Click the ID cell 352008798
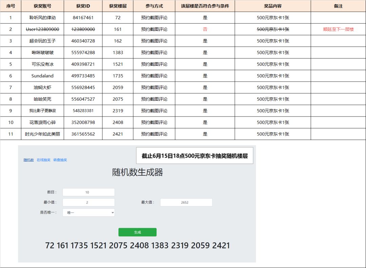The image size is (366, 268). [x=83, y=122]
